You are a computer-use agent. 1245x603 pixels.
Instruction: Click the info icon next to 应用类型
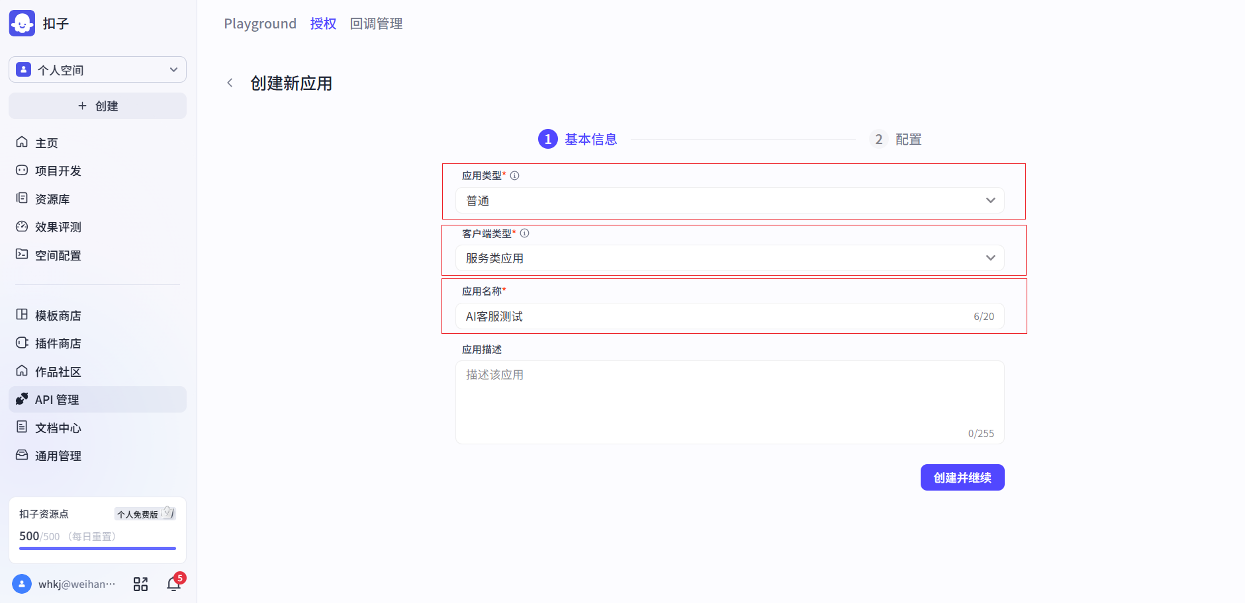coord(514,176)
